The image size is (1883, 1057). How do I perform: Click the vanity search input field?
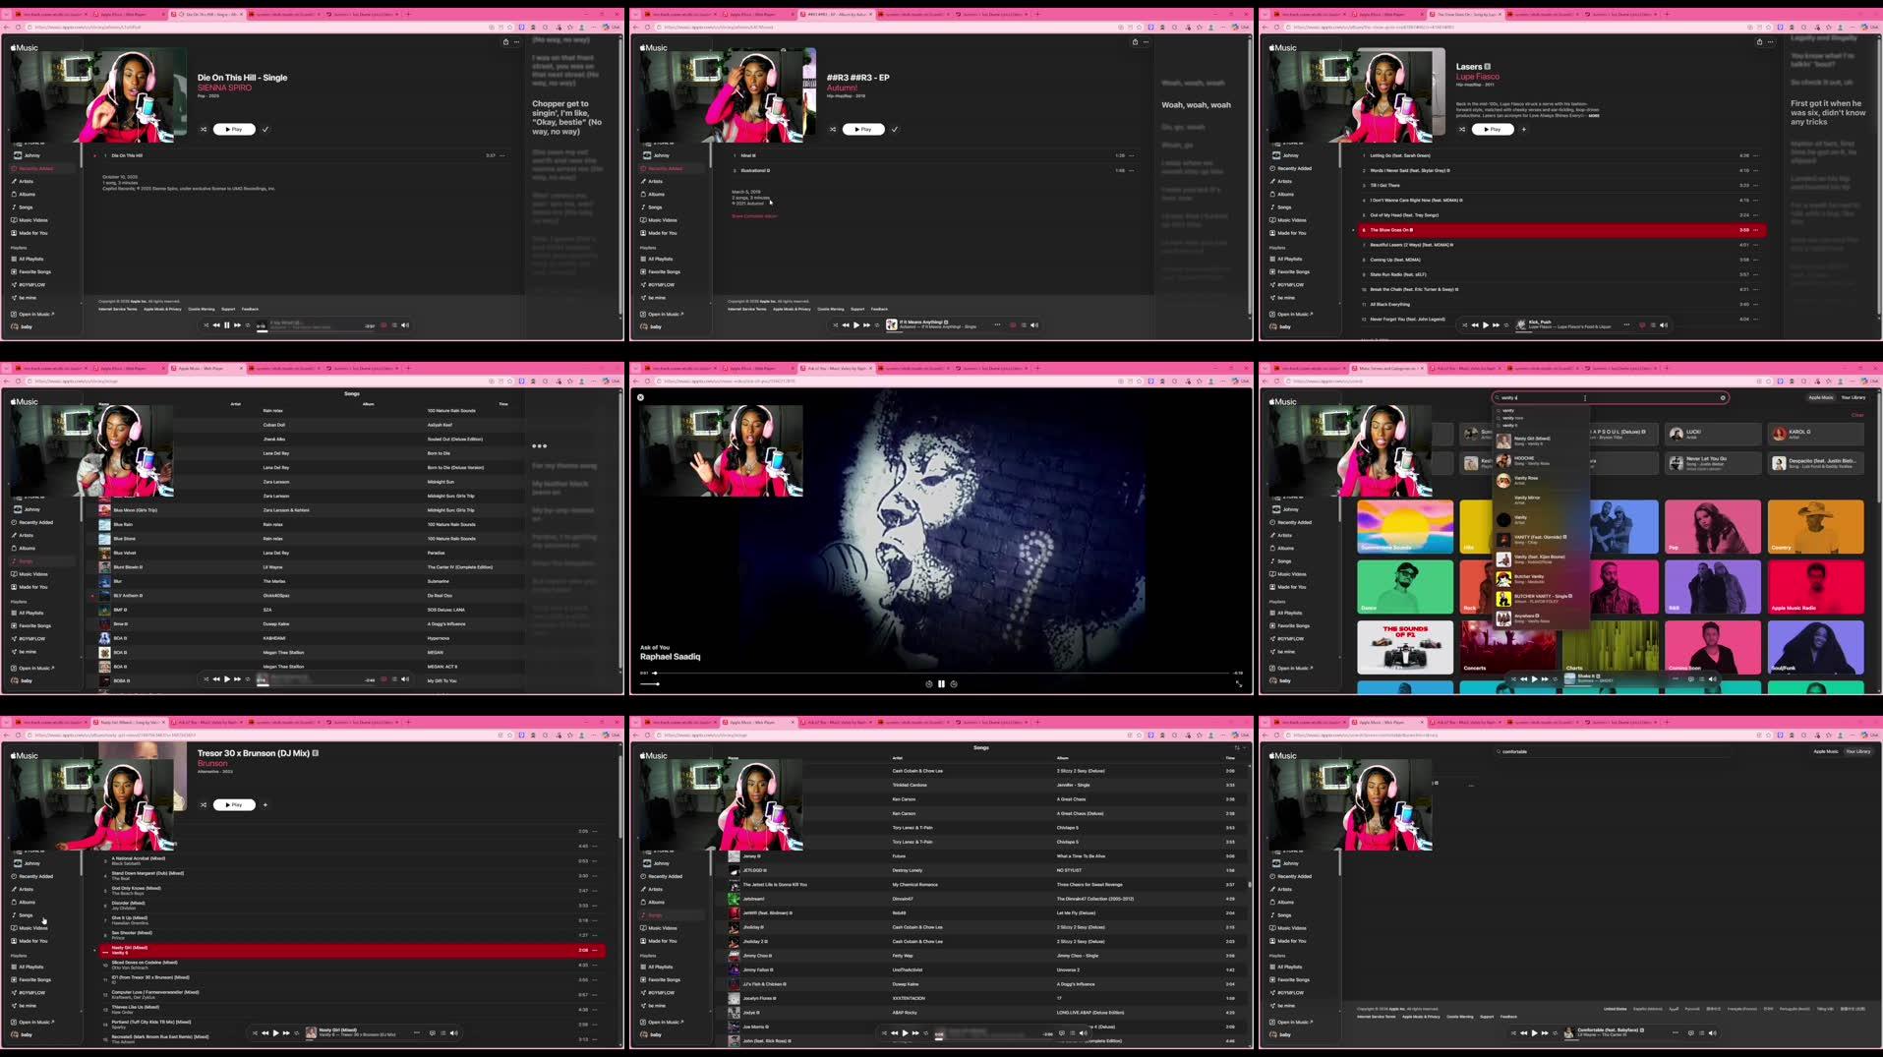pos(1610,398)
